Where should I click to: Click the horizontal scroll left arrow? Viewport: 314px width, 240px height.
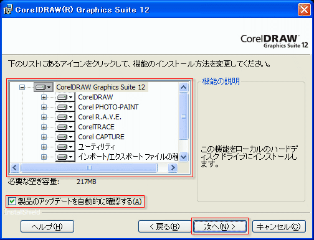click(15, 167)
